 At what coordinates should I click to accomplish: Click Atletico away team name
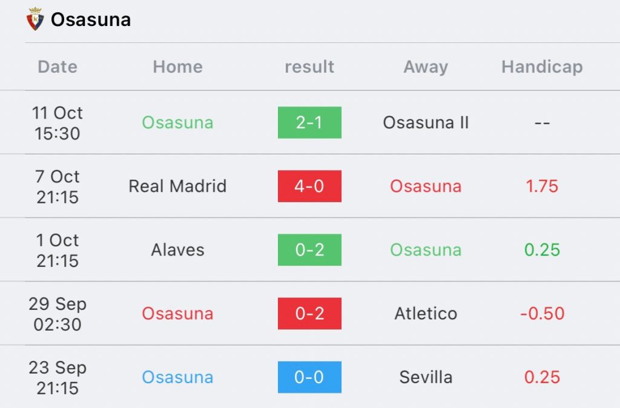click(426, 314)
